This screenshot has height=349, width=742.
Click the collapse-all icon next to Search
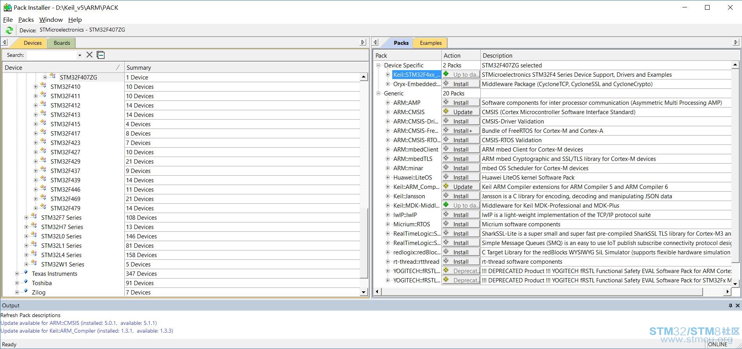101,55
